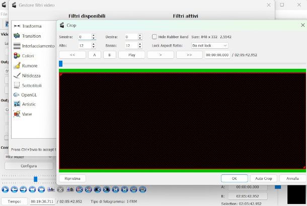307x206 pixels.
Task: Open the OpenGL filter category
Action: click(25, 95)
